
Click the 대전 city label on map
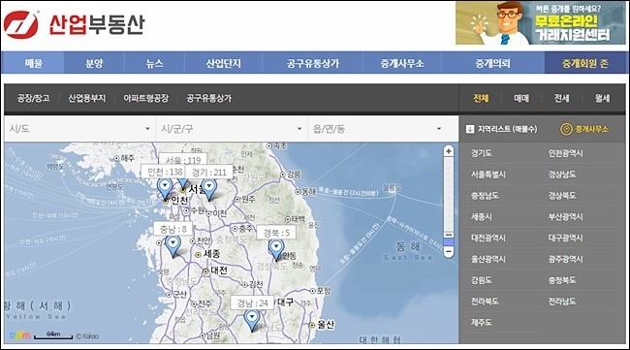[x=219, y=270]
